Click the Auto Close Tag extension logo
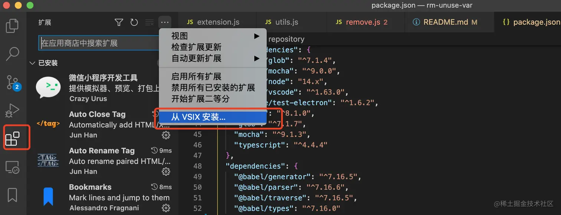The image size is (561, 215). 48,124
